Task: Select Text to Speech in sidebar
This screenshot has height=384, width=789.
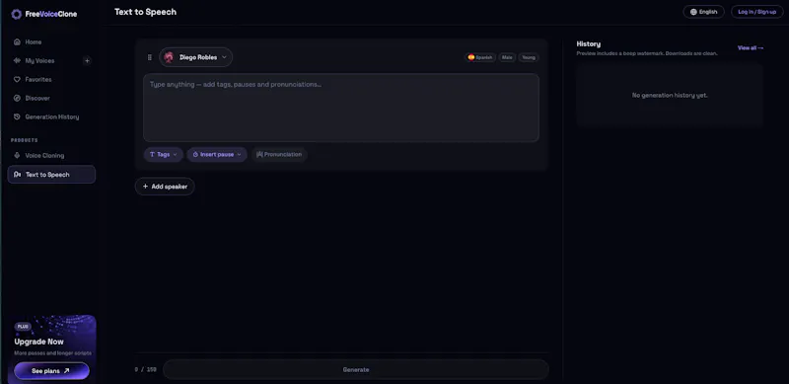Action: pos(51,175)
